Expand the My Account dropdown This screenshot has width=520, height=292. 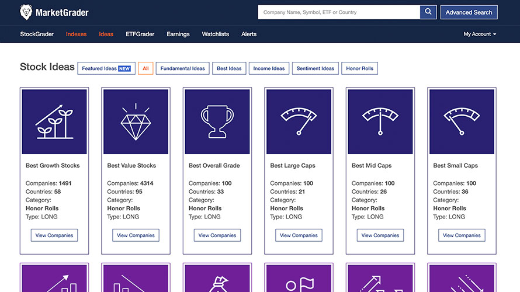(480, 34)
